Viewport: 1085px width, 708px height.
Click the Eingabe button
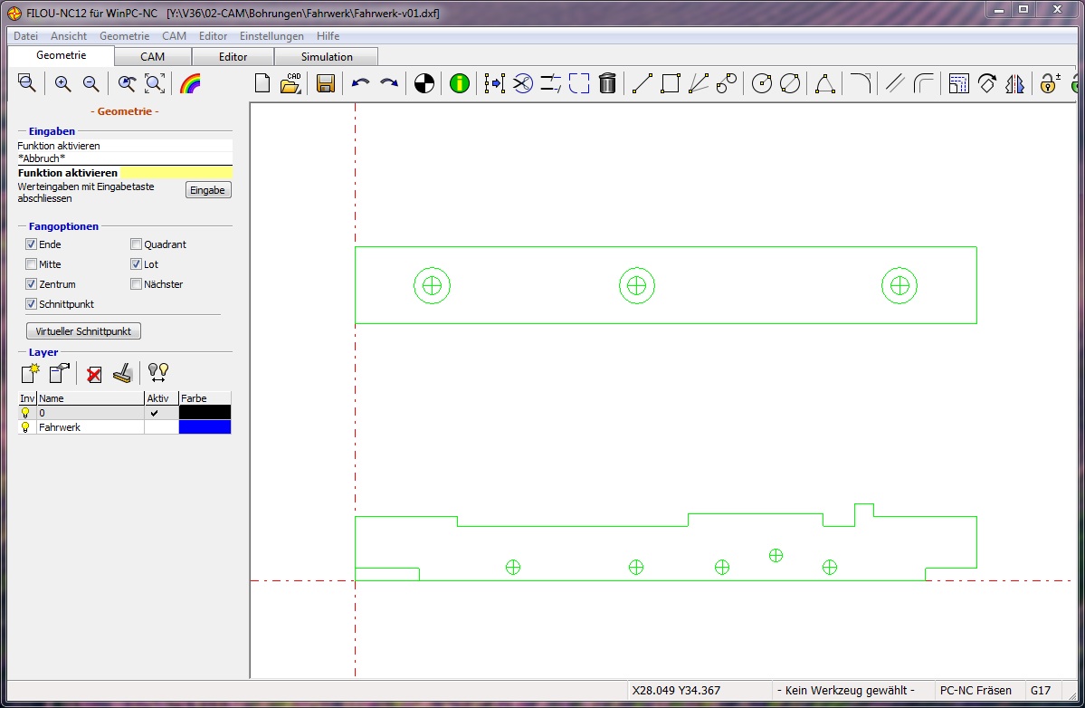point(207,190)
